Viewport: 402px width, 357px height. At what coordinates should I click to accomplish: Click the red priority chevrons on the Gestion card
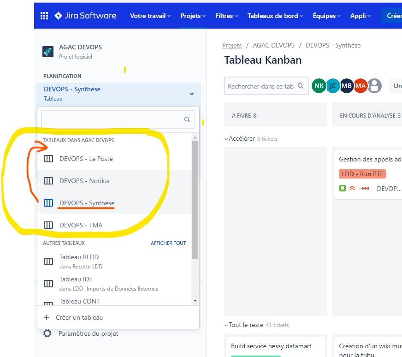coord(352,188)
